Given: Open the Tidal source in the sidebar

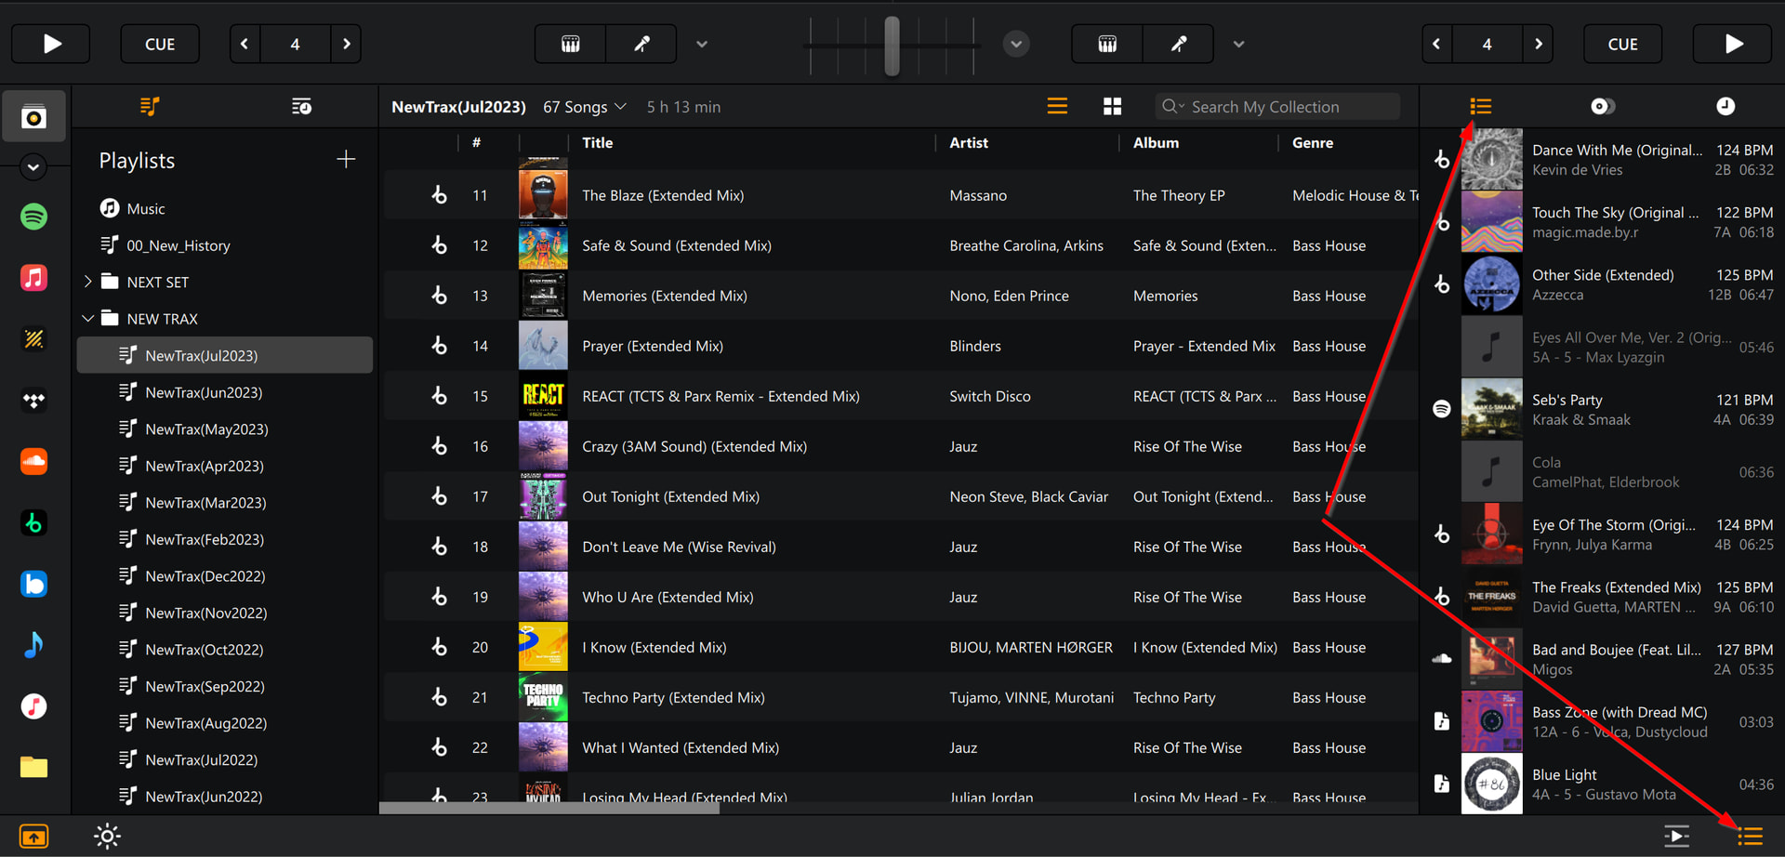Looking at the screenshot, I should [x=34, y=401].
